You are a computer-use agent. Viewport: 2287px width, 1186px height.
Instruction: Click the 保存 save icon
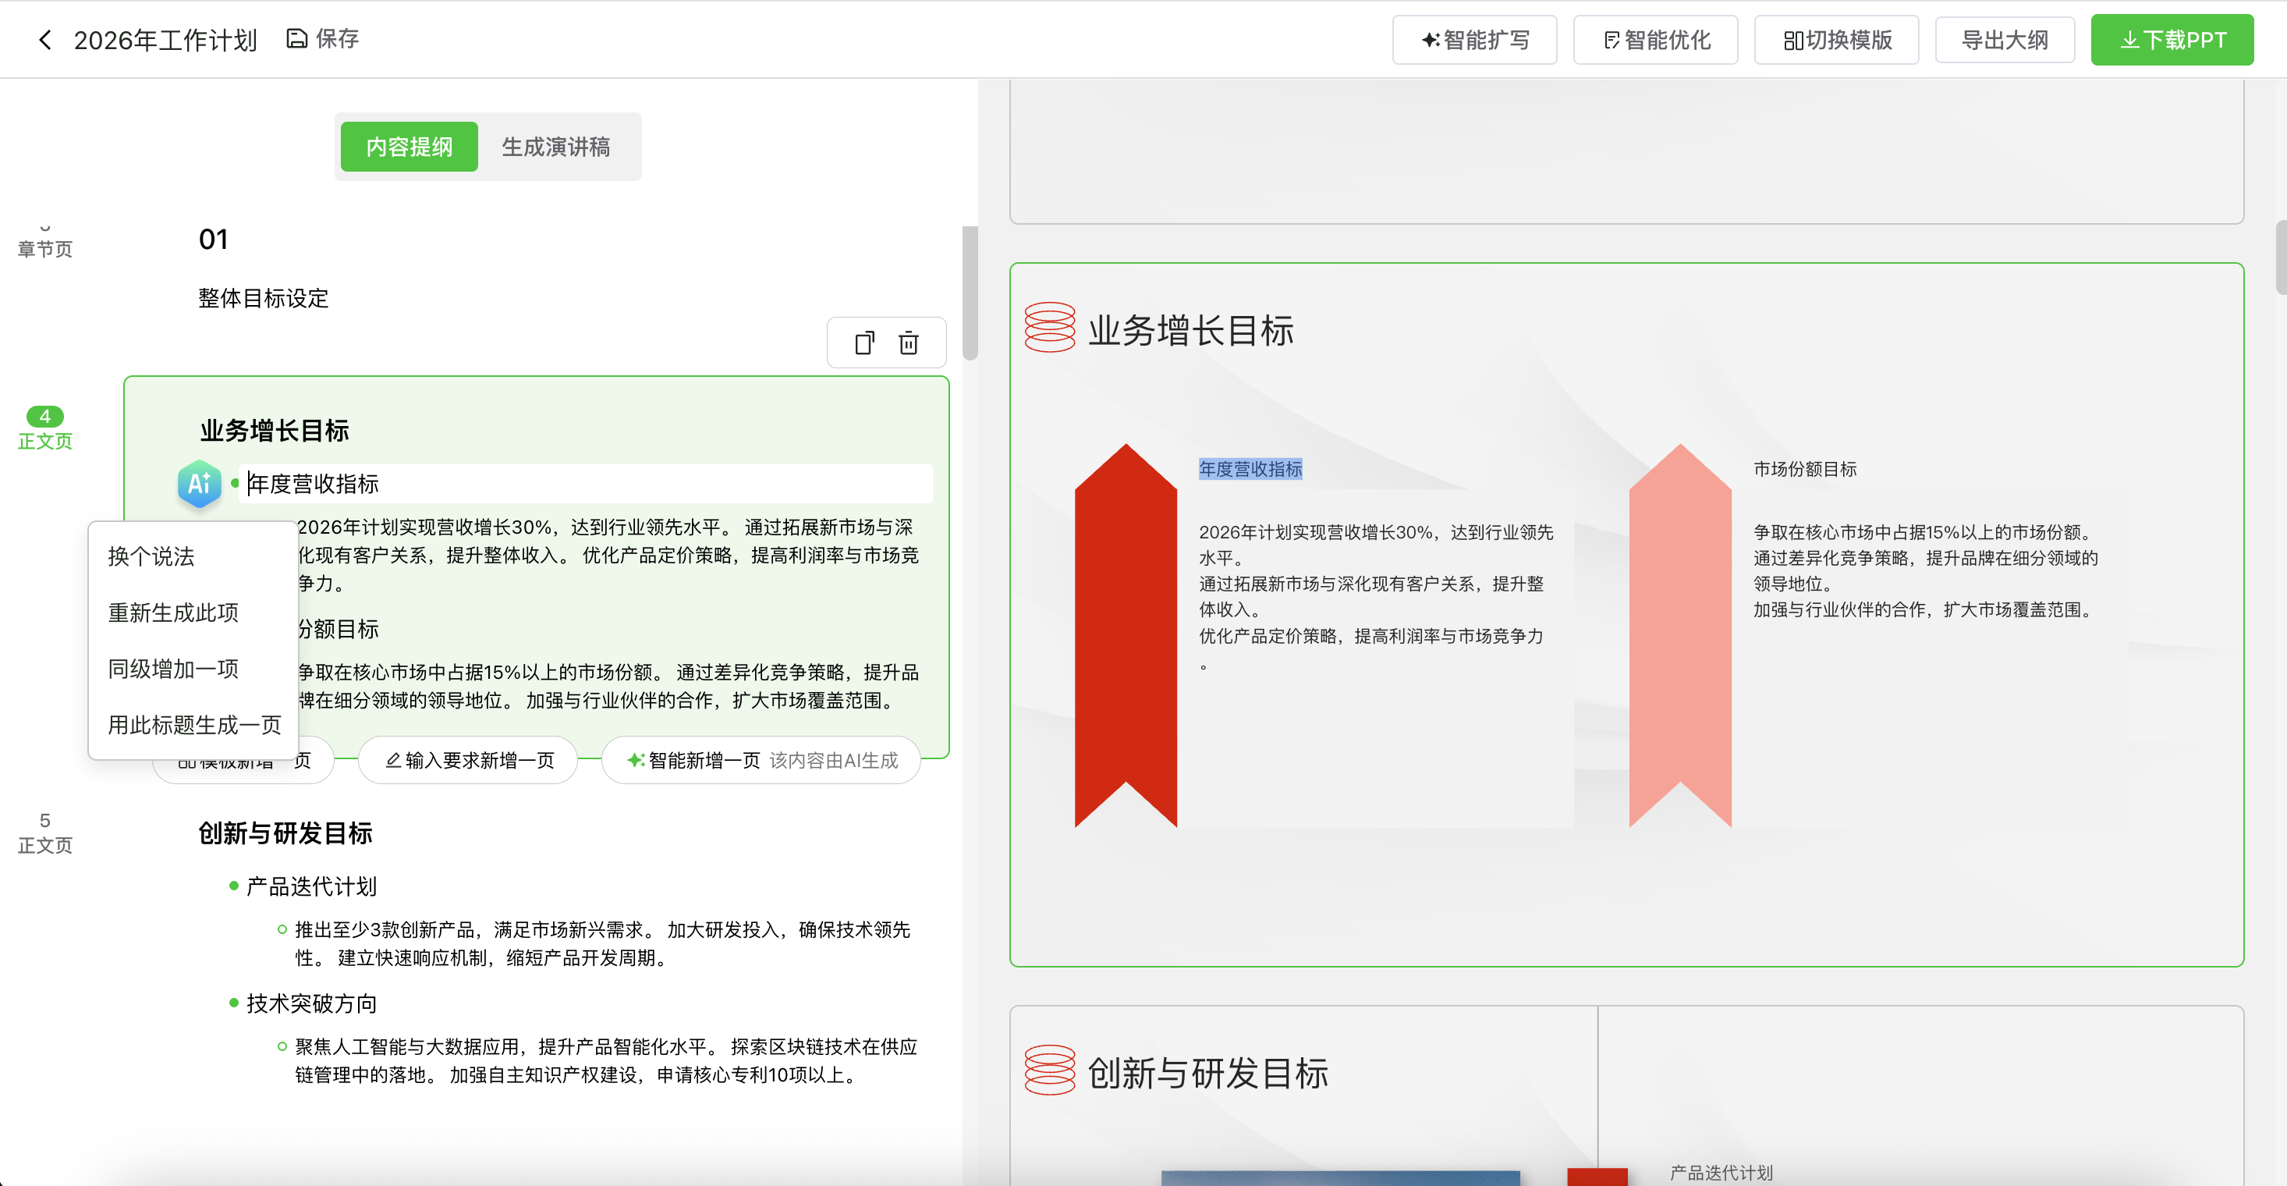click(296, 38)
